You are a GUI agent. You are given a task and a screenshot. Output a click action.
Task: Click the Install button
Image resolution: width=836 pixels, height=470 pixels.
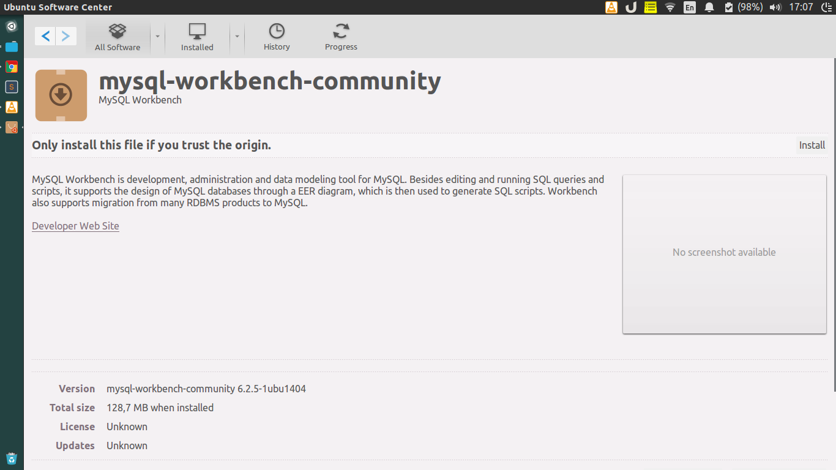point(812,145)
